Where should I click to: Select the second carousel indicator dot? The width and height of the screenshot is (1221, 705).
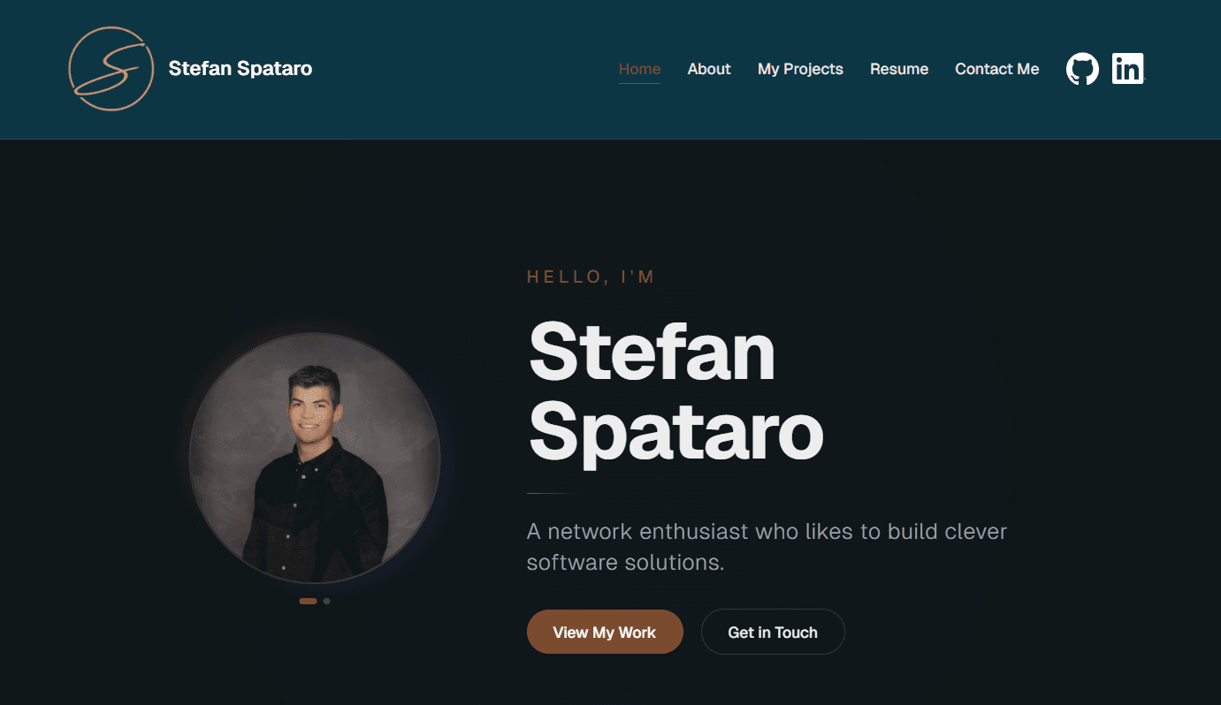click(327, 601)
